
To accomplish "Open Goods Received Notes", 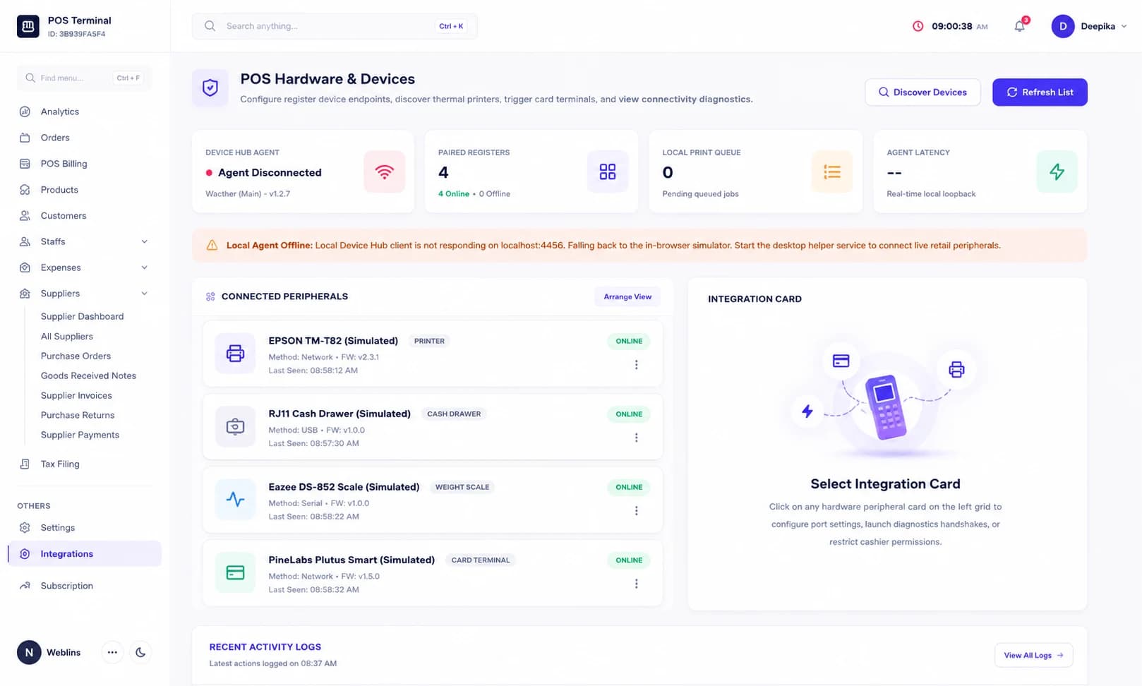I will [88, 375].
